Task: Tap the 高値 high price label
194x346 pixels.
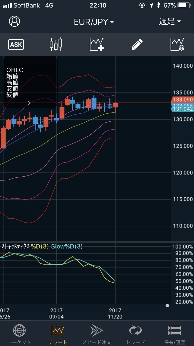Action: (x=12, y=82)
